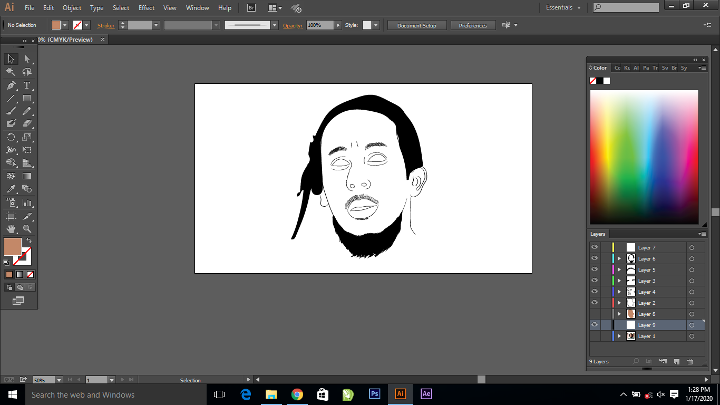The image size is (720, 405).
Task: Expand the Layer 4 contents
Action: pos(619,292)
